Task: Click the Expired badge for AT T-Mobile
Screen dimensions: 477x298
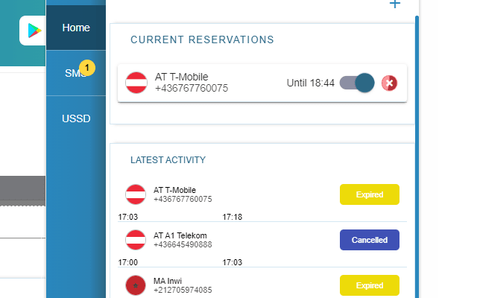Action: tap(369, 194)
